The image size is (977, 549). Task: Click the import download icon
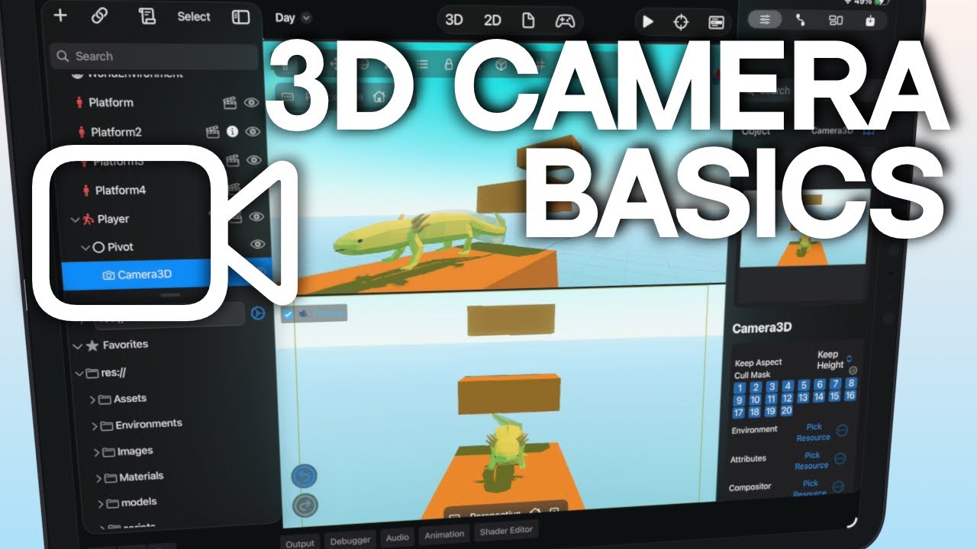(869, 21)
